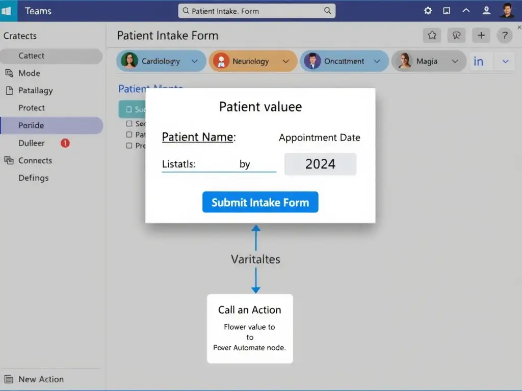Toggle the 'Pro' checkbox

click(x=129, y=145)
